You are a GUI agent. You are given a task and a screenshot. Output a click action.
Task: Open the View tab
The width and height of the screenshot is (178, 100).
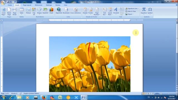tap(66, 5)
